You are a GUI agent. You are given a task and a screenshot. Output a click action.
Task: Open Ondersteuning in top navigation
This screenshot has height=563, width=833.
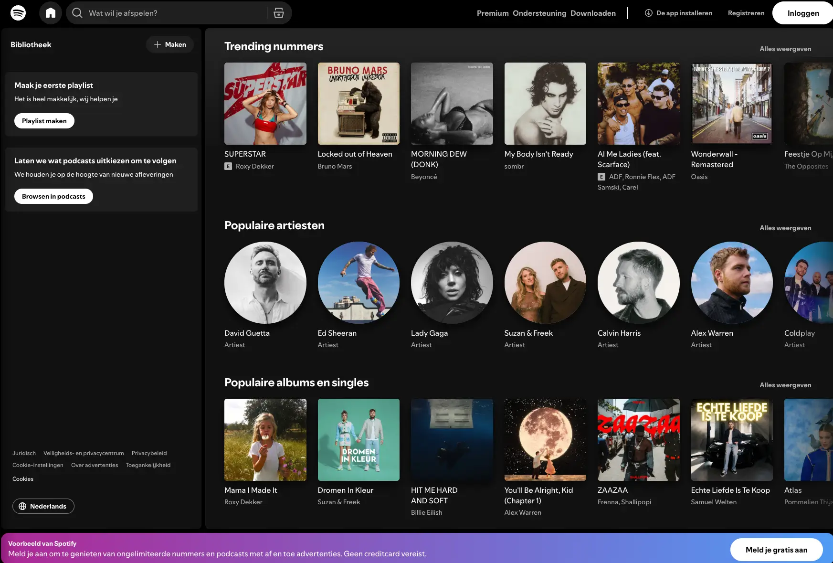click(x=539, y=13)
